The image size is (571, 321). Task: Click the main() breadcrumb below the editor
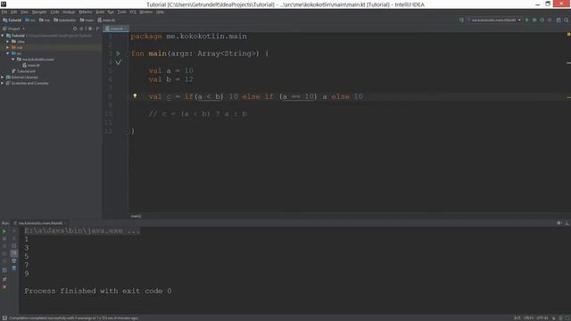[x=136, y=216]
